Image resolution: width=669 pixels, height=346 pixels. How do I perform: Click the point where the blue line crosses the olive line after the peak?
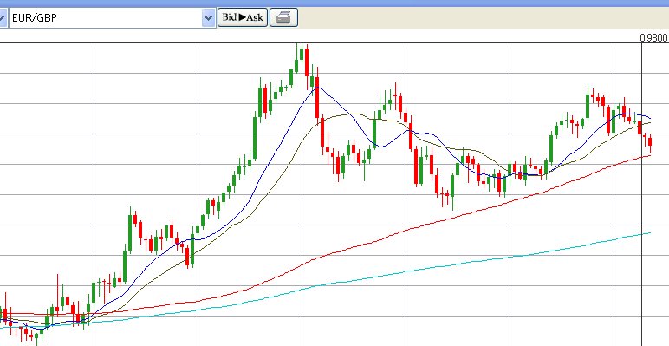pyautogui.click(x=351, y=114)
